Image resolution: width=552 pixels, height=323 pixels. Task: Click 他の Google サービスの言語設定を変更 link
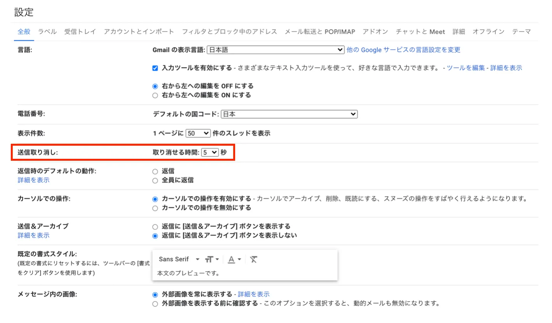pyautogui.click(x=403, y=50)
